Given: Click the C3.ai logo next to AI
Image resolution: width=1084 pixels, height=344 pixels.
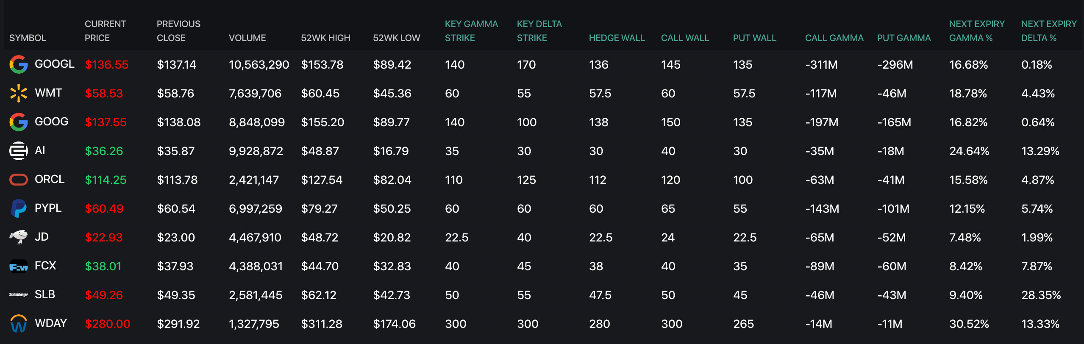Looking at the screenshot, I should click(19, 151).
